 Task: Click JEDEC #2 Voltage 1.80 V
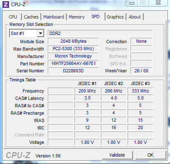coord(114,142)
